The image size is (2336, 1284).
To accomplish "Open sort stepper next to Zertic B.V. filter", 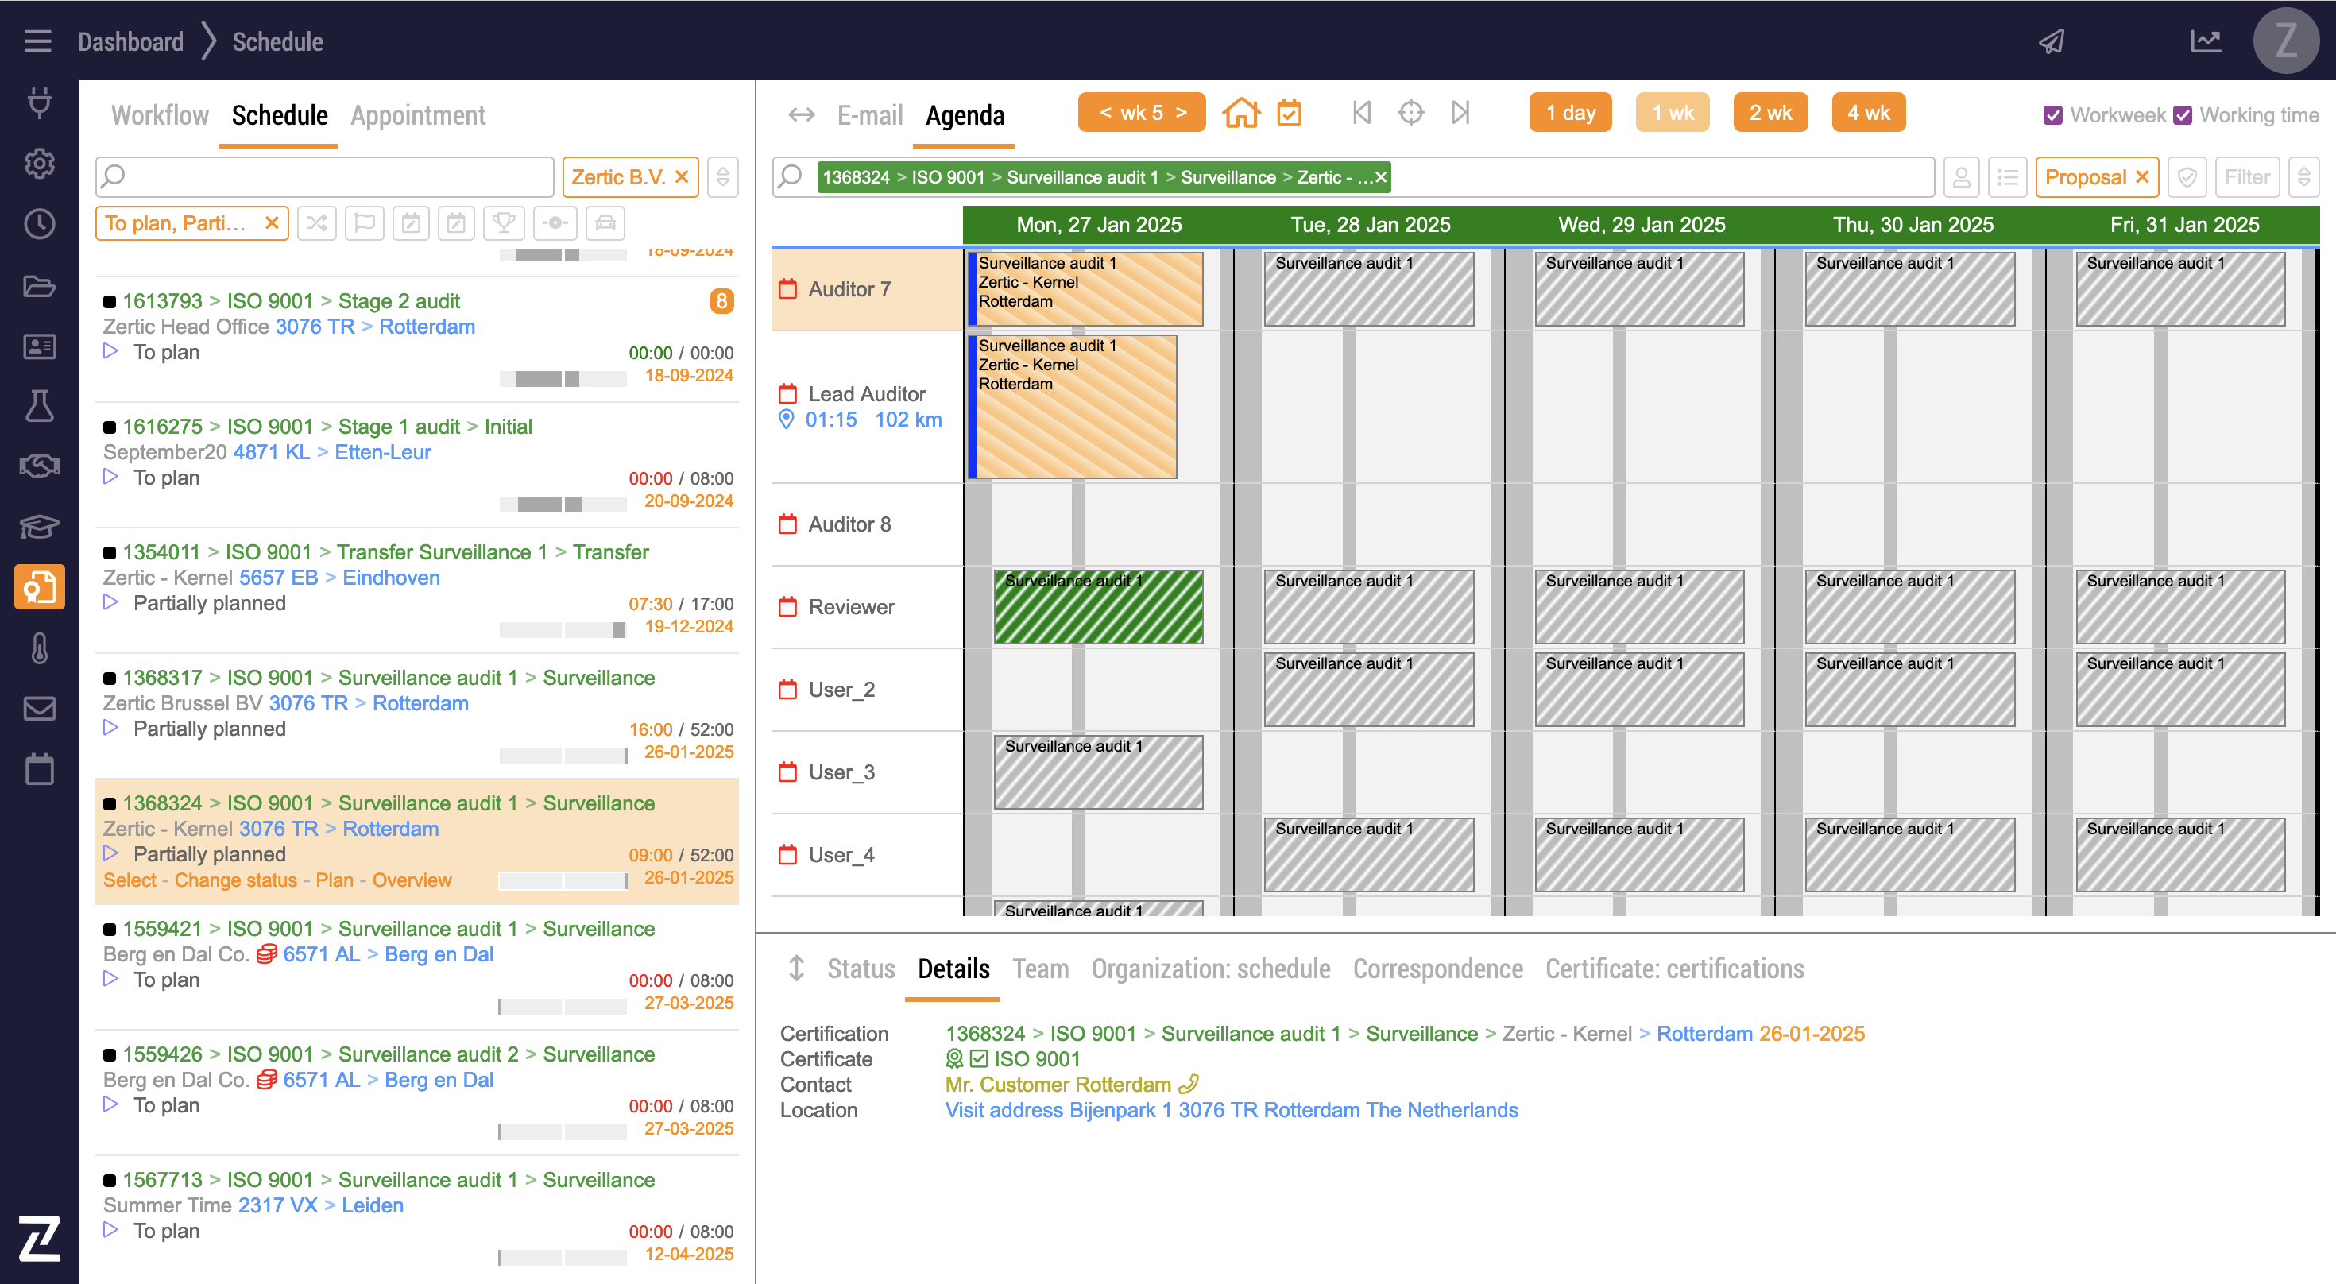I will (x=723, y=177).
